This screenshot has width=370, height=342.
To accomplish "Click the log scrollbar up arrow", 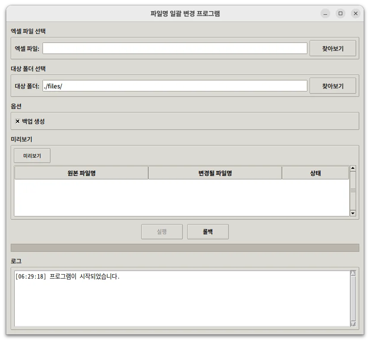I will [x=353, y=273].
